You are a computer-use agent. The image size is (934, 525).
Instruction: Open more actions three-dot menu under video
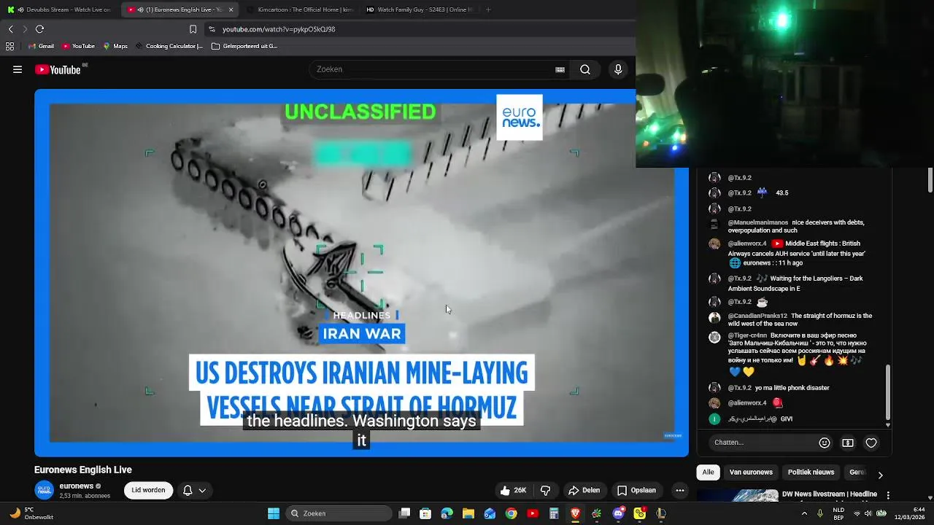pos(680,490)
